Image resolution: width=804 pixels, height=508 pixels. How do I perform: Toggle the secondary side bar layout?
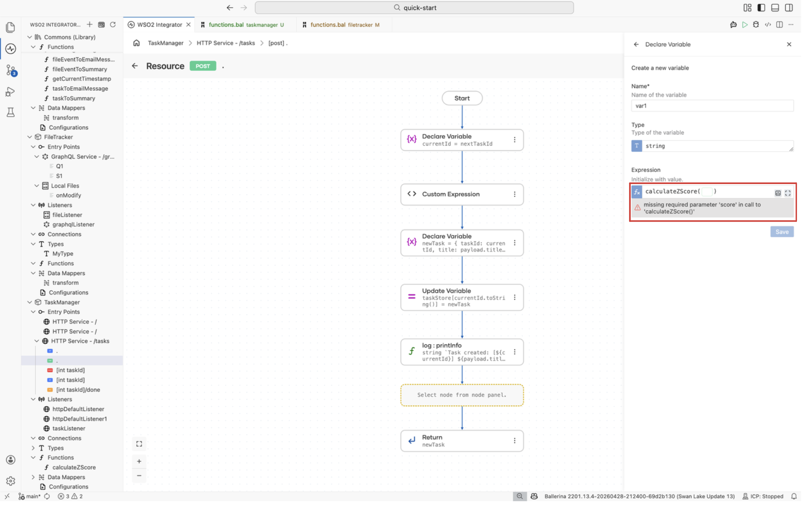click(x=789, y=7)
